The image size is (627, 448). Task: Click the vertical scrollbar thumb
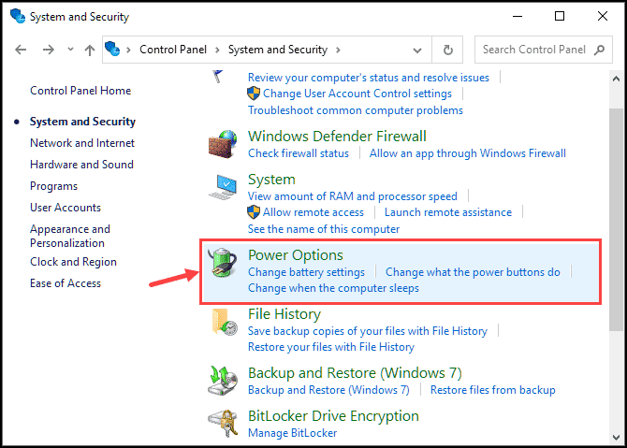616,219
